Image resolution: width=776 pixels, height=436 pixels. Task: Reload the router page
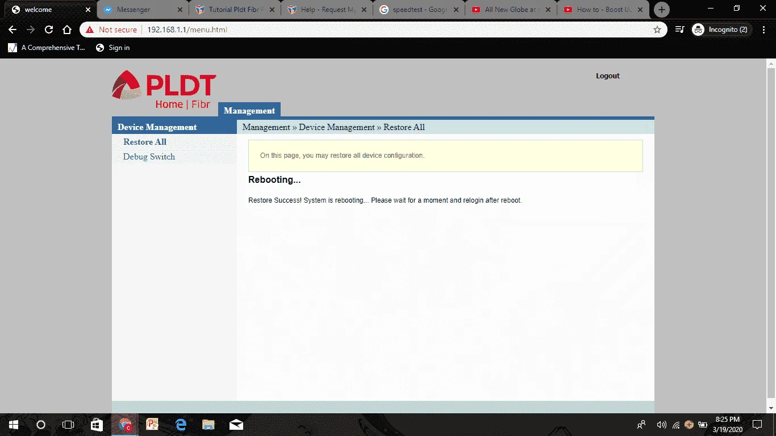(49, 30)
